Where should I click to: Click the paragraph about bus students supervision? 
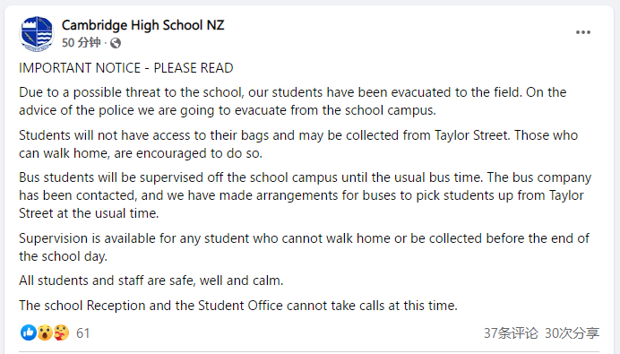click(x=305, y=195)
